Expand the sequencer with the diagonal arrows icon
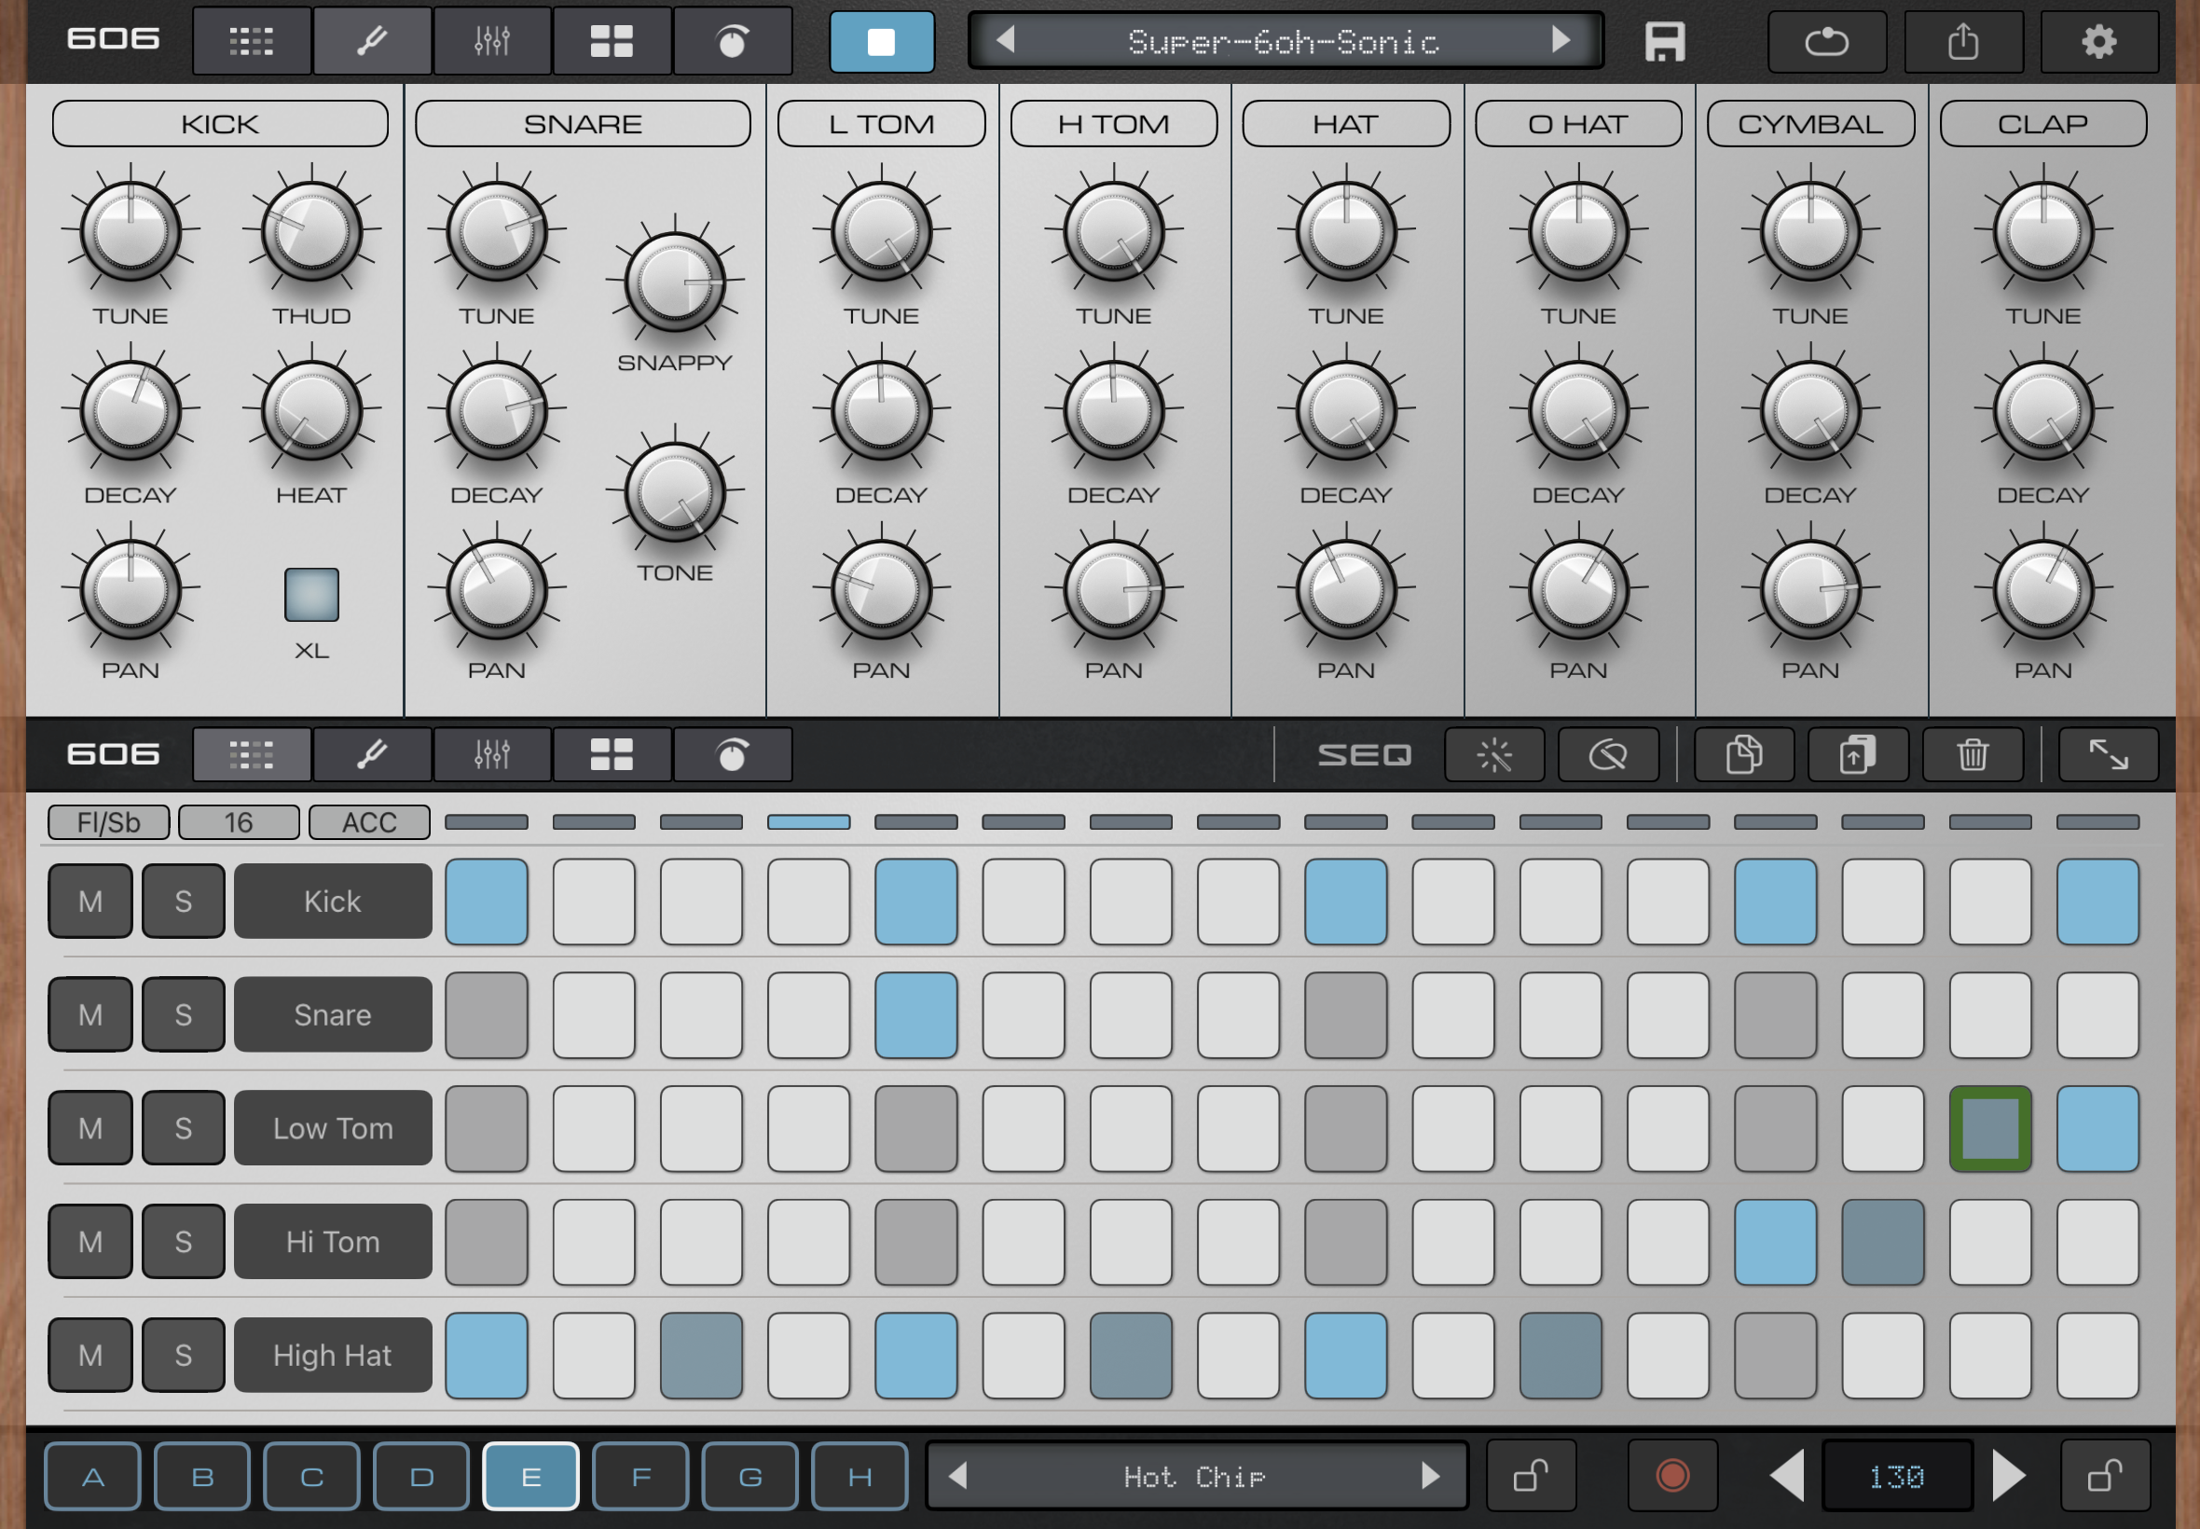The width and height of the screenshot is (2200, 1529). click(2109, 755)
